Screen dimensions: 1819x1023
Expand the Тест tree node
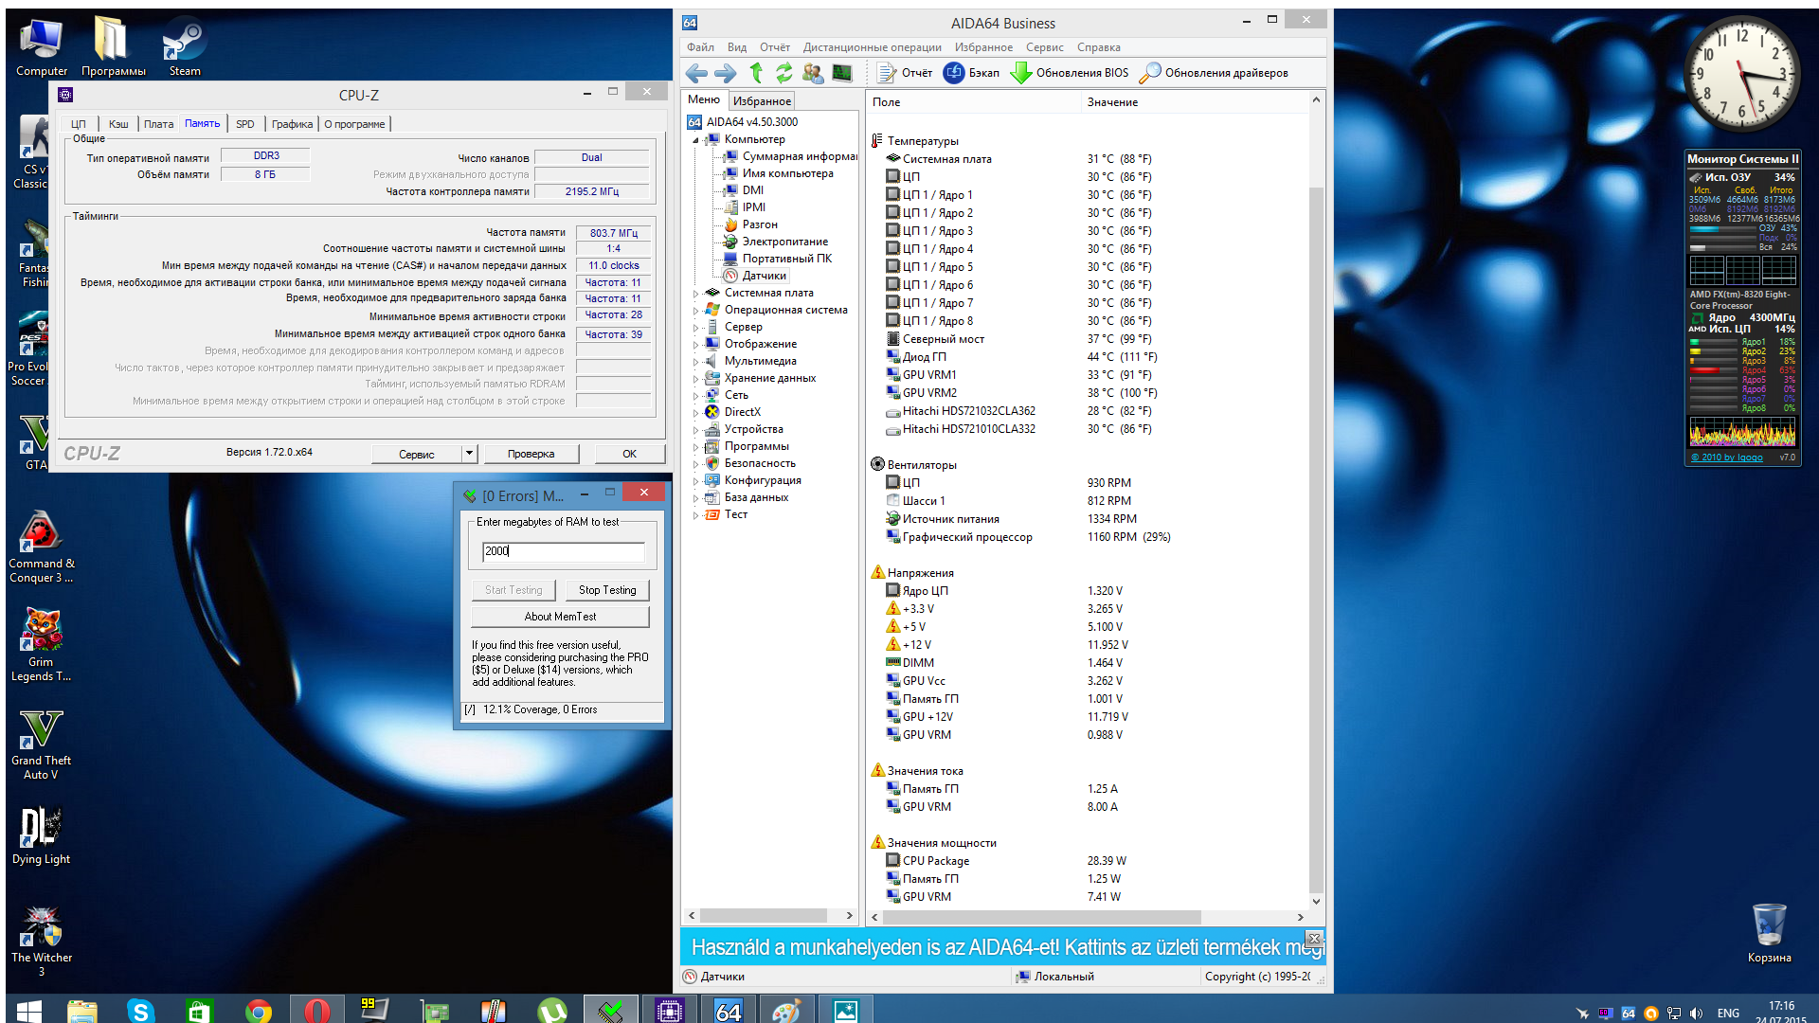(x=695, y=515)
